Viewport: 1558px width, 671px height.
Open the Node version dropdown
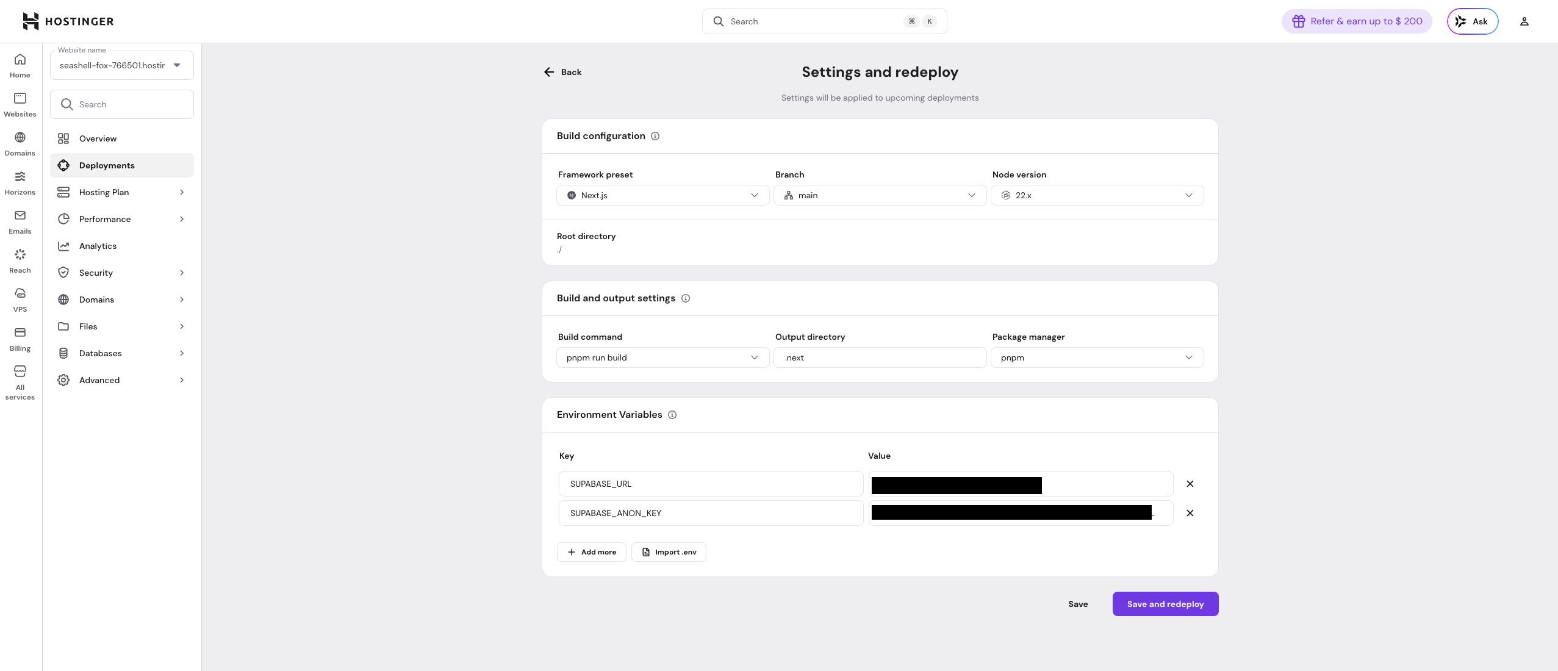pyautogui.click(x=1097, y=195)
